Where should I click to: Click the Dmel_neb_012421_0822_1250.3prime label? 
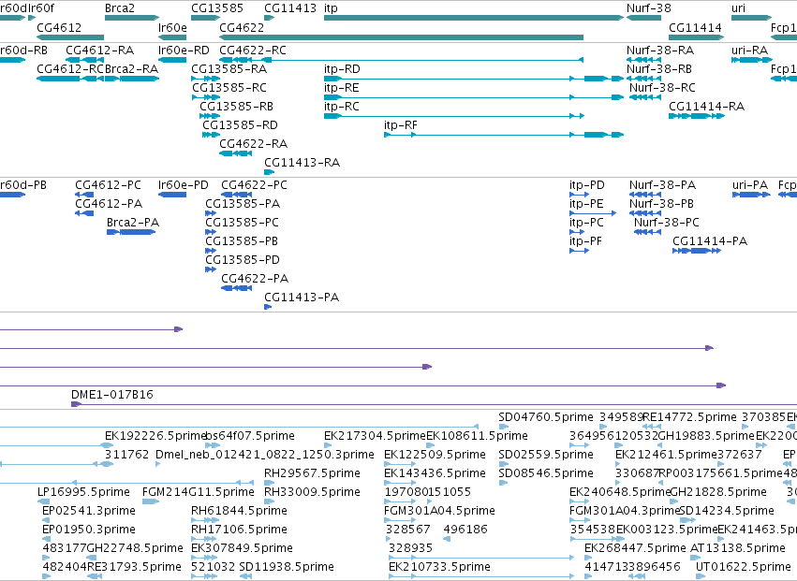265,455
